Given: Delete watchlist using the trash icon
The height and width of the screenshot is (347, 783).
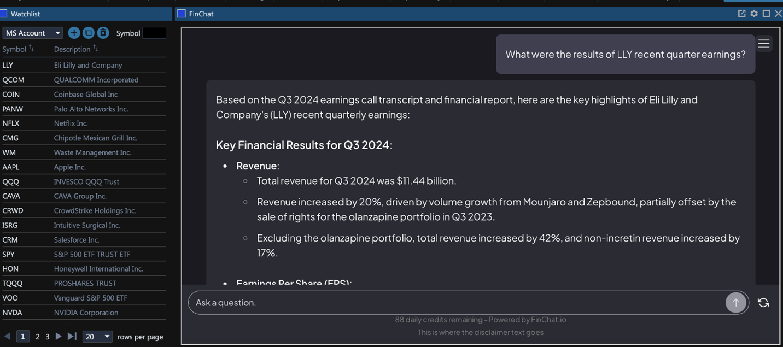Looking at the screenshot, I should (103, 33).
